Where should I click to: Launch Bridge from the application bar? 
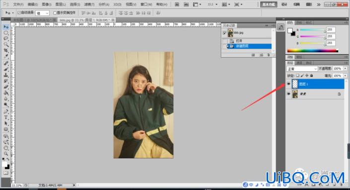click(177, 4)
